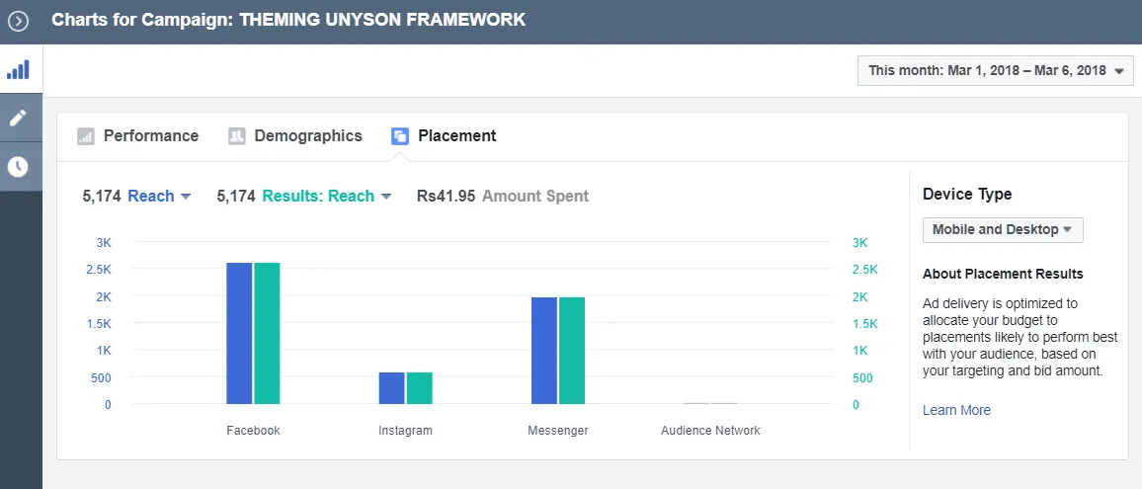Click the Rs41.95 amount value

coord(446,196)
